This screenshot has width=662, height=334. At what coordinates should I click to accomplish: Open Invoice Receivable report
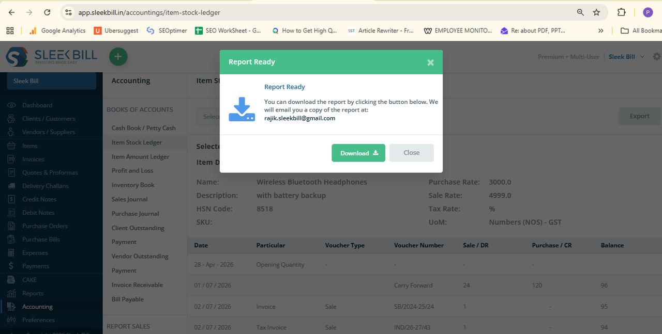(137, 285)
